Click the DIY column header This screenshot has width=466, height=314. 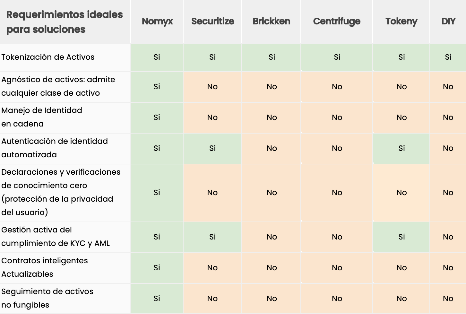pos(448,22)
